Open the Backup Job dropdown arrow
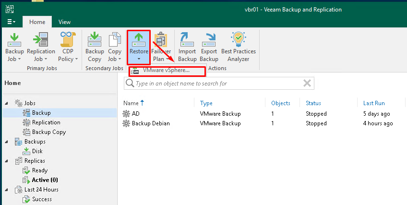 19,60
